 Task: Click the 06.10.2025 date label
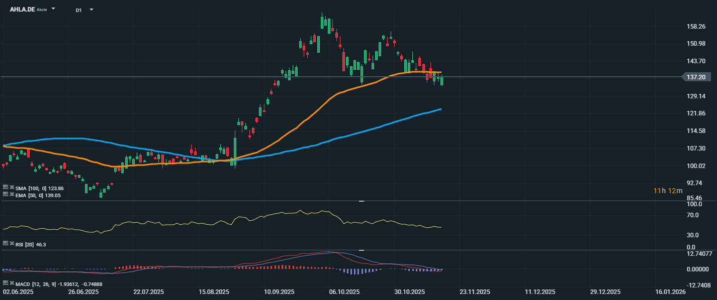(x=344, y=291)
